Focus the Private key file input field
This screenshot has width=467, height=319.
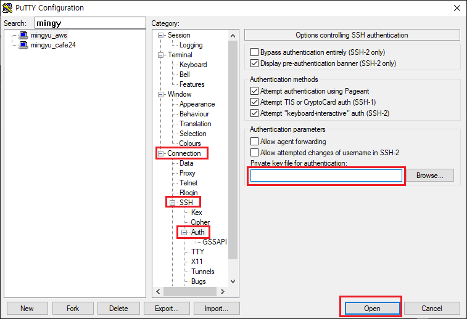click(326, 176)
